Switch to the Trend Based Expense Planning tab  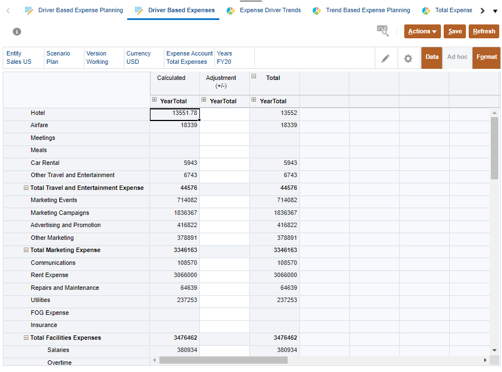point(368,9)
